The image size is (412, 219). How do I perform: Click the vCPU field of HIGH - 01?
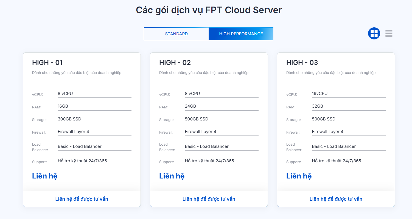(x=94, y=93)
